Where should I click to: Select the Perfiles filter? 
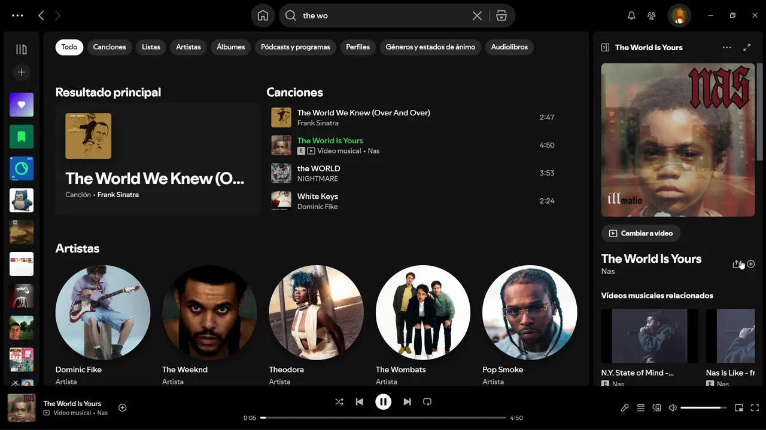[358, 47]
